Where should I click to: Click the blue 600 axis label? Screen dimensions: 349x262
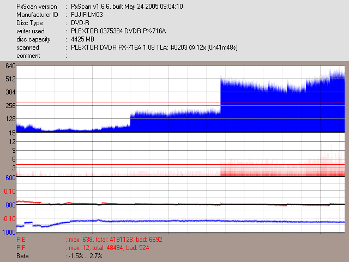point(10,178)
